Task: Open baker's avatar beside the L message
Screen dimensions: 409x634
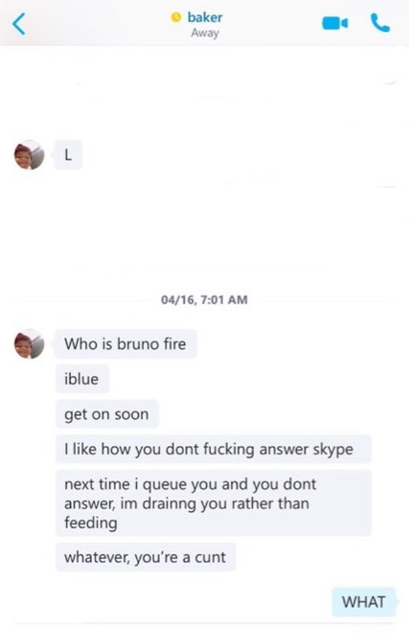Action: pyautogui.click(x=29, y=154)
